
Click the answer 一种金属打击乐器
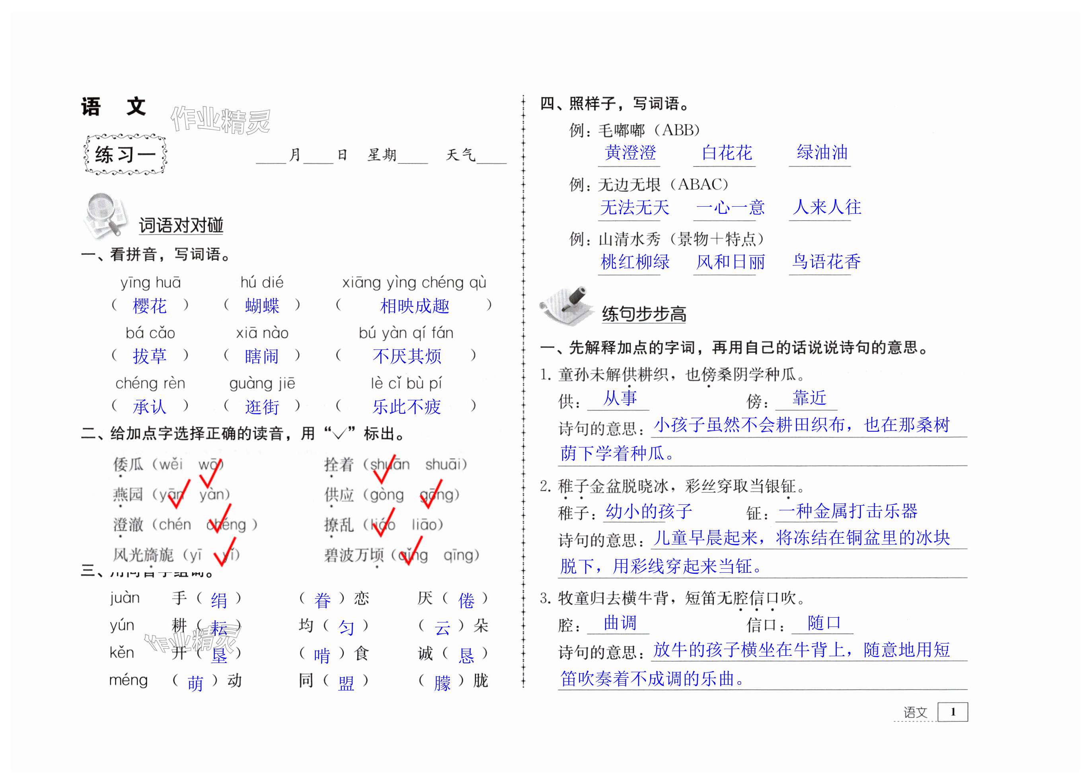pyautogui.click(x=848, y=511)
